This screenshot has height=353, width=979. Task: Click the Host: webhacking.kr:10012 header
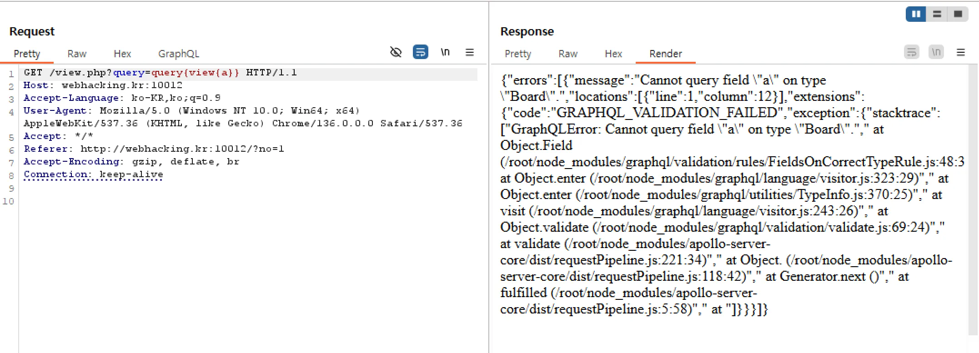coord(103,85)
